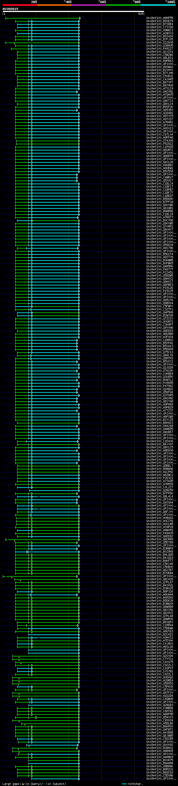
Task: Click hit UniRef100_A1CPH2
Action: (x=160, y=472)
